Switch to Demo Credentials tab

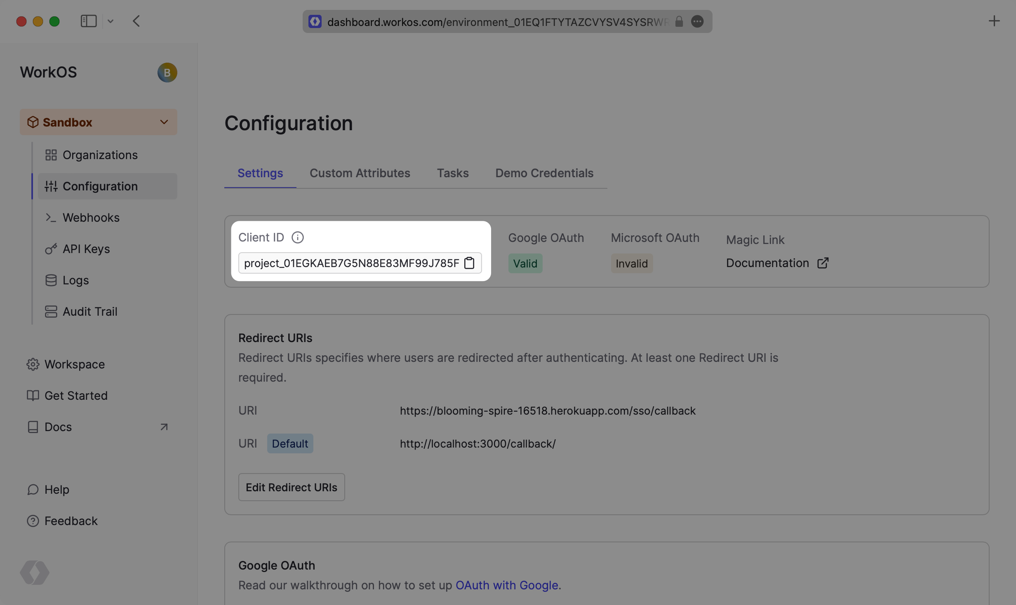(x=544, y=173)
